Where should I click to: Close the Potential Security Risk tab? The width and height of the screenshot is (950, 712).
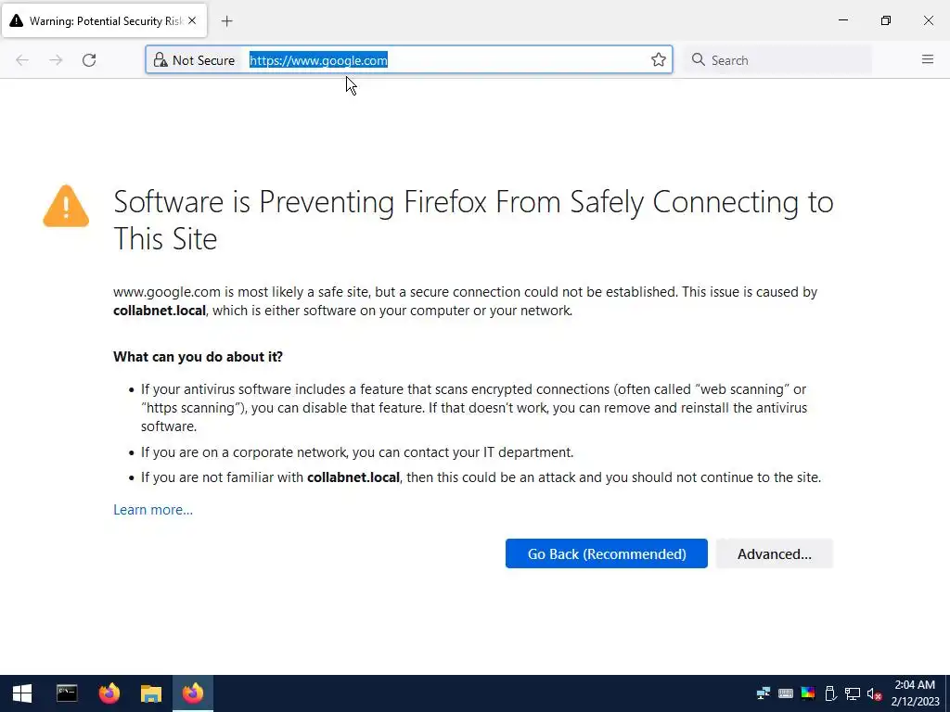tap(192, 20)
